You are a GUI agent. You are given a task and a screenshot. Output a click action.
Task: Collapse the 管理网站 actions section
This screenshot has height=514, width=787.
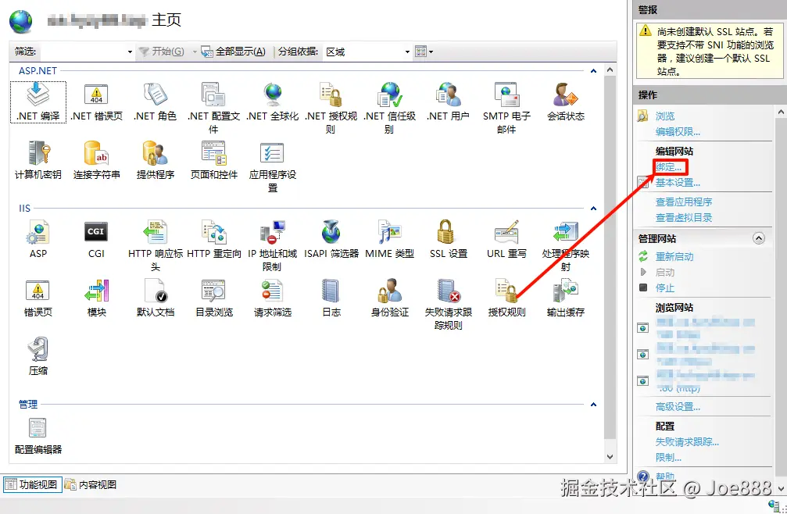point(759,239)
